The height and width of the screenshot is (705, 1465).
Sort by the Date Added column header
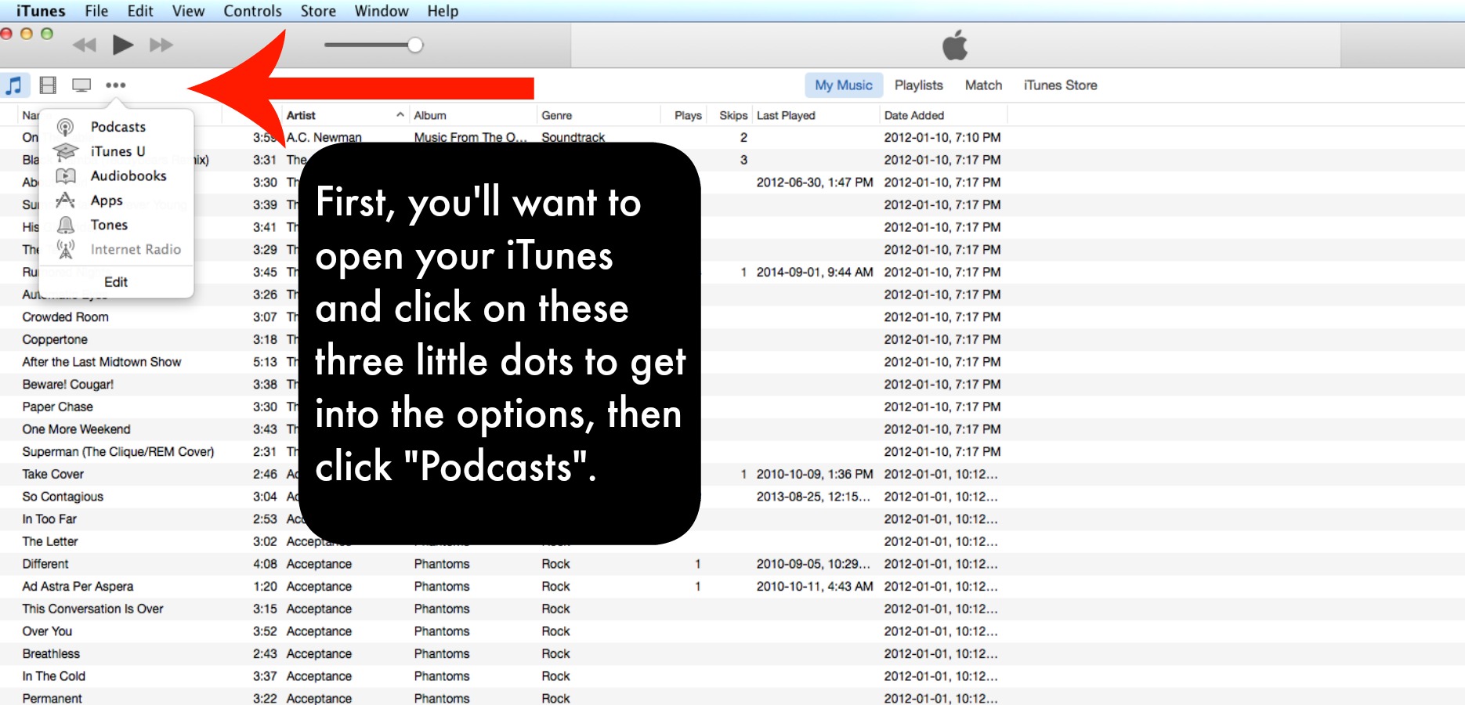[x=943, y=115]
